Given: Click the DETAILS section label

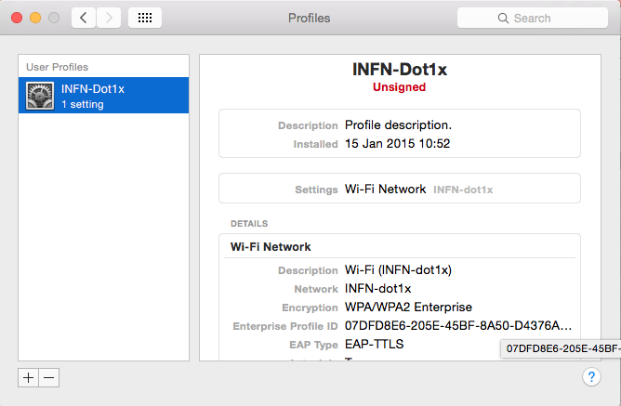Looking at the screenshot, I should point(249,224).
